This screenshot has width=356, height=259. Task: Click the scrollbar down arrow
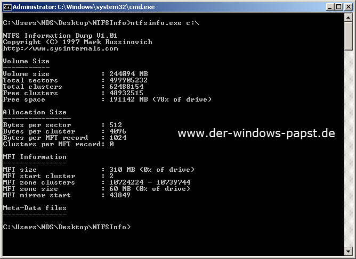pos(349,252)
